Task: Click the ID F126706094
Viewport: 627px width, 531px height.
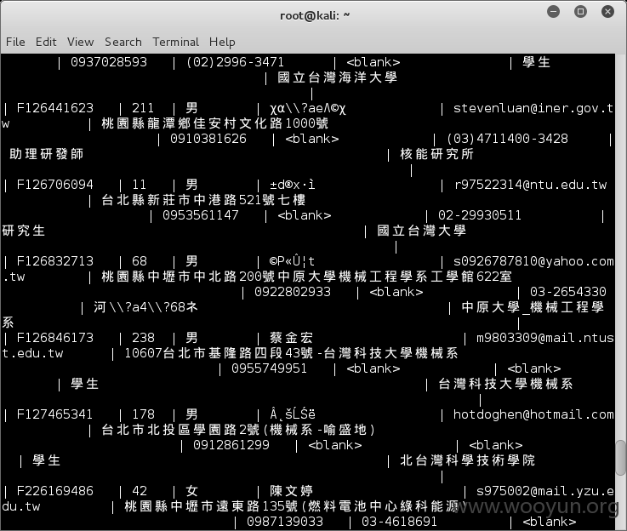Action: 55,185
